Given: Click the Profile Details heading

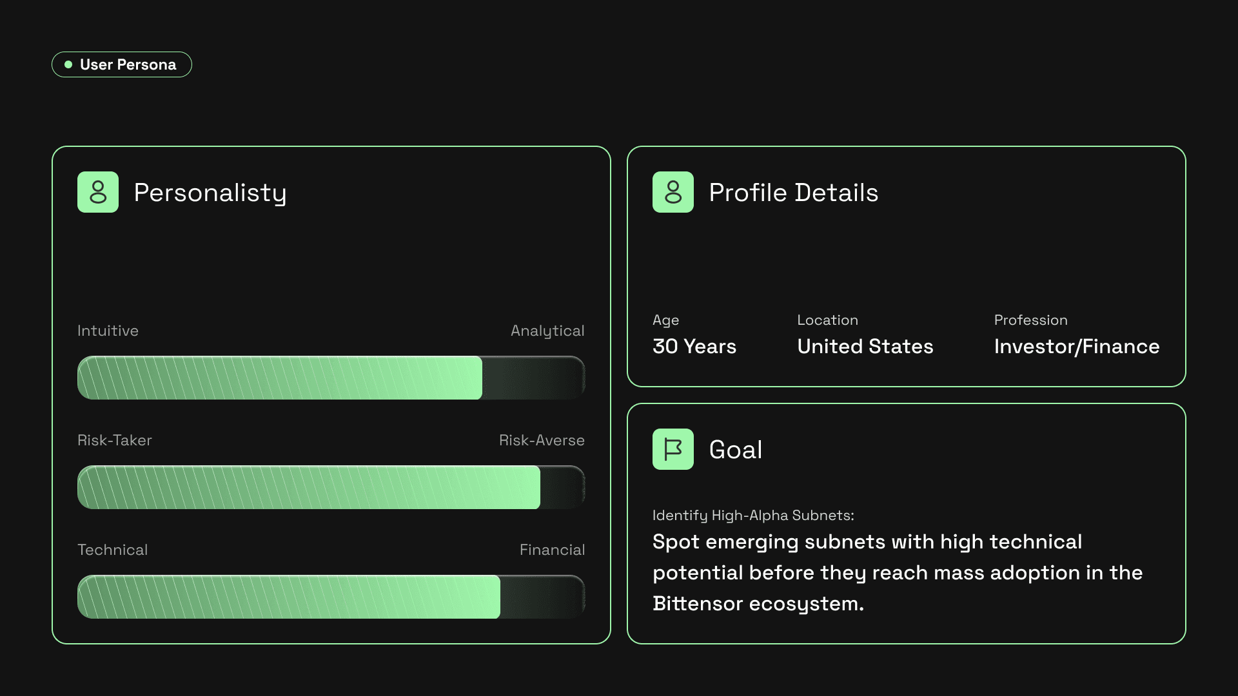Looking at the screenshot, I should [794, 193].
